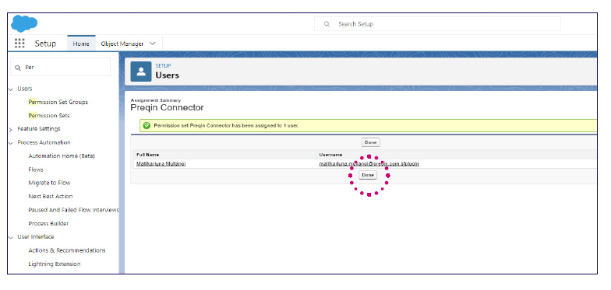Click the Users setup page icon
The image size is (611, 290).
[x=140, y=72]
